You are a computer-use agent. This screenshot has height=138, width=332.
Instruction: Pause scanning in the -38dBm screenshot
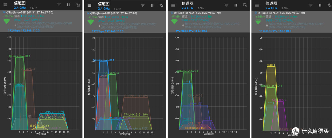coord(68,5)
